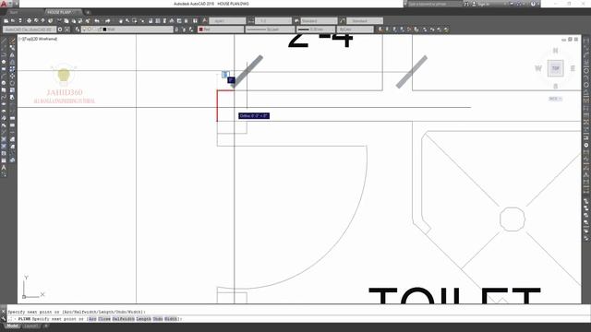
Task: Close the command line window with X
Action: 4,312
